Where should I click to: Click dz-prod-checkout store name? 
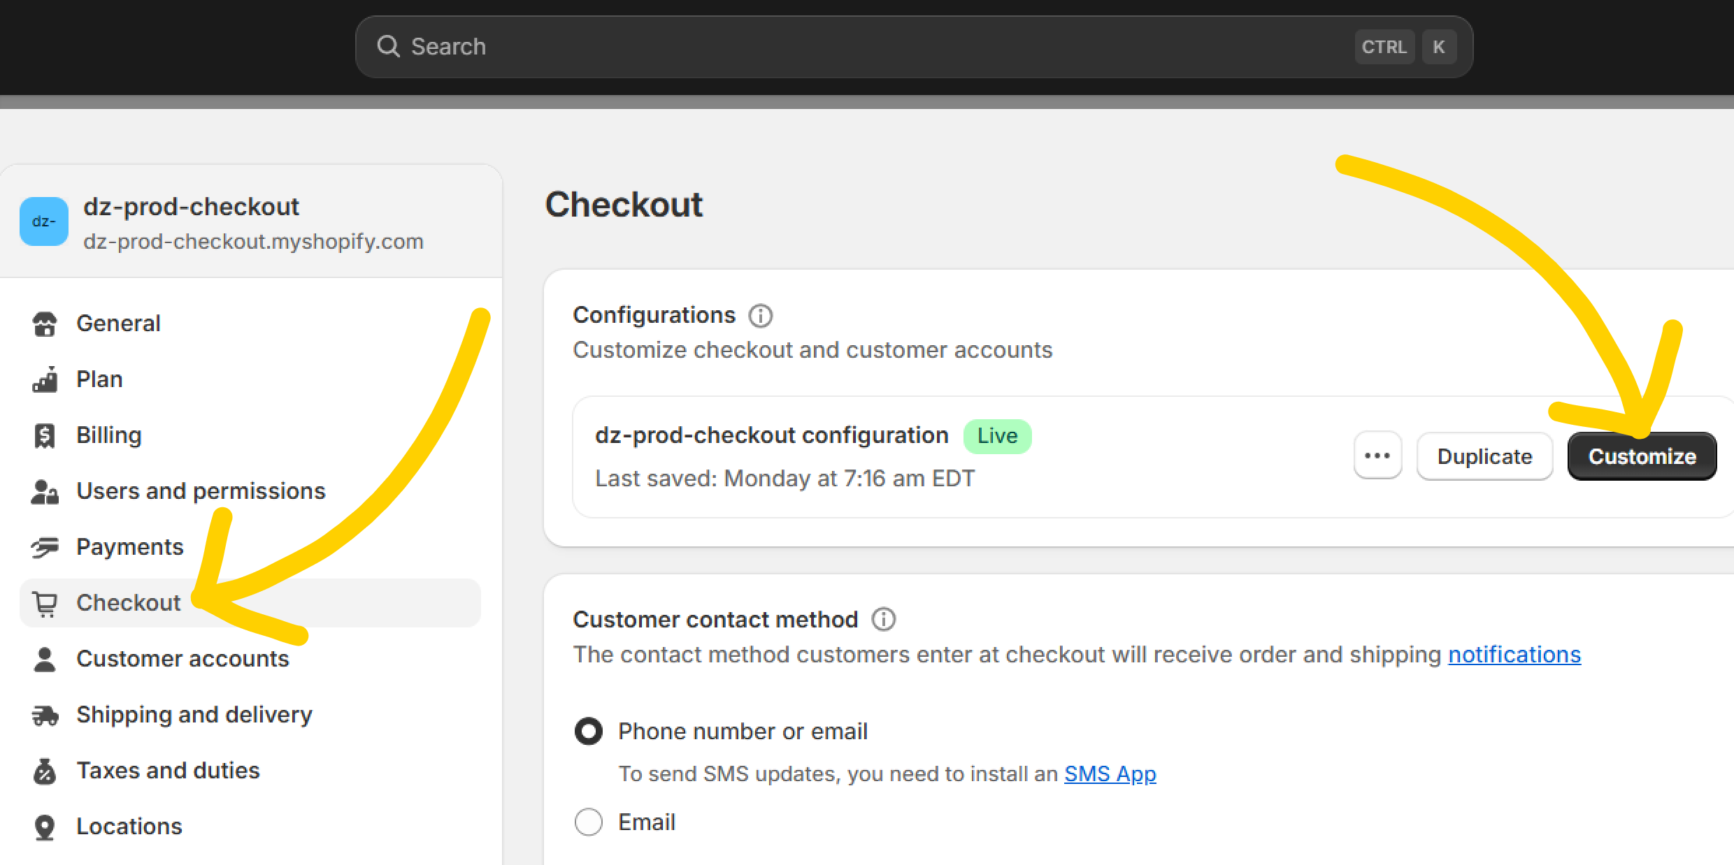pyautogui.click(x=191, y=206)
